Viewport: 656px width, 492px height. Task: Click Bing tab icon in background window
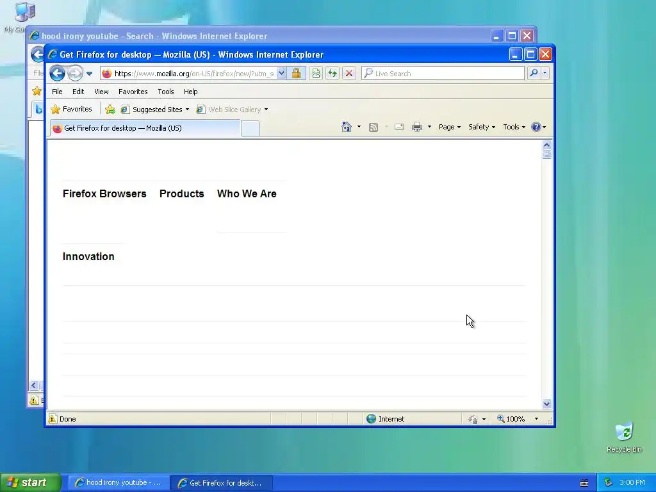(38, 109)
